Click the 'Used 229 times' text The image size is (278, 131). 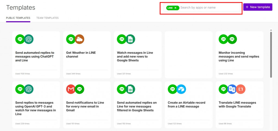pyautogui.click(x=22, y=124)
